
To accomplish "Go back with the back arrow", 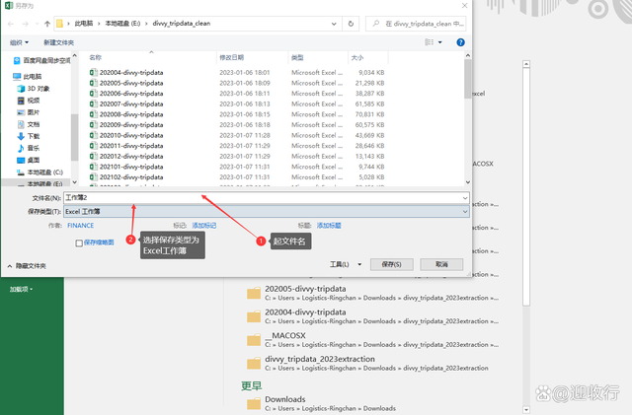I will 11,25.
